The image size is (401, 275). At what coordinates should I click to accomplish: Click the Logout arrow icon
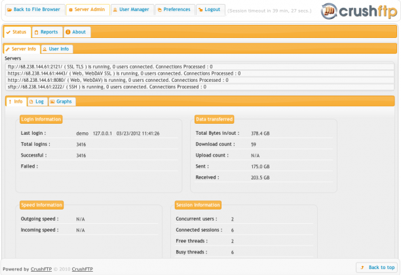200,10
